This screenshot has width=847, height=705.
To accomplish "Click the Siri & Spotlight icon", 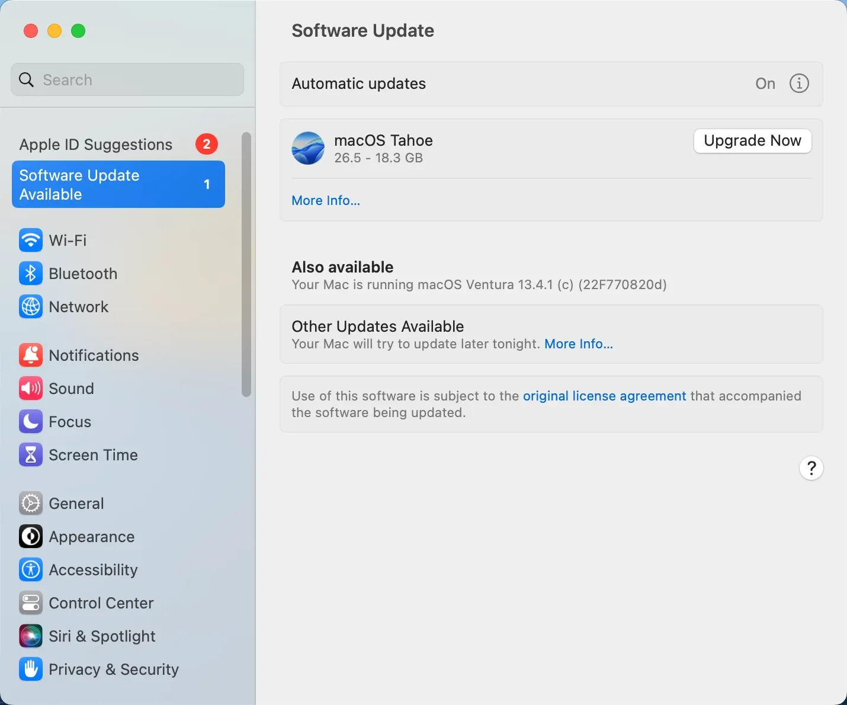I will (x=31, y=636).
